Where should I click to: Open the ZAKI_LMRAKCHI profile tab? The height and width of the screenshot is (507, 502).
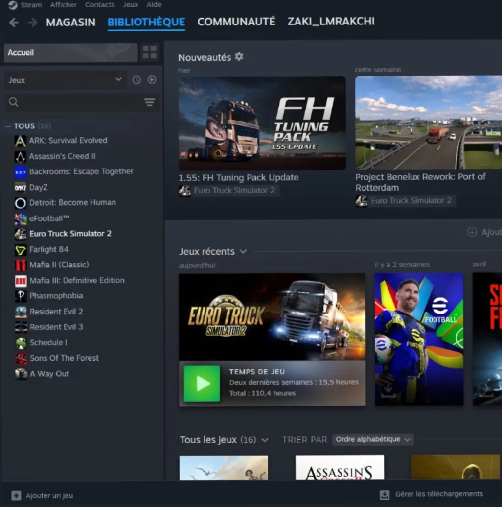[x=331, y=22]
